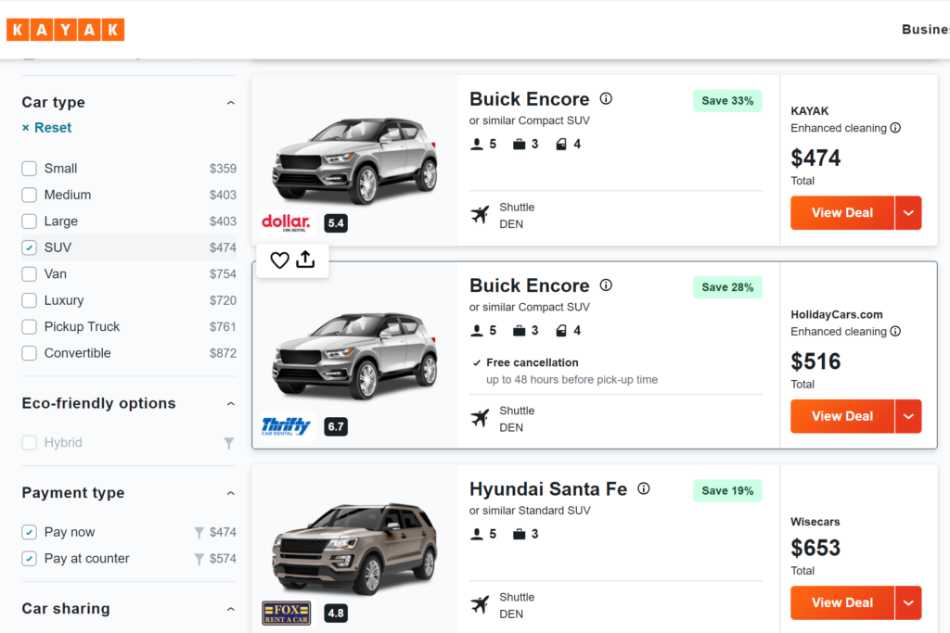Click airplane shuttle icon on Fox listing
This screenshot has height=633, width=950.
tap(480, 604)
